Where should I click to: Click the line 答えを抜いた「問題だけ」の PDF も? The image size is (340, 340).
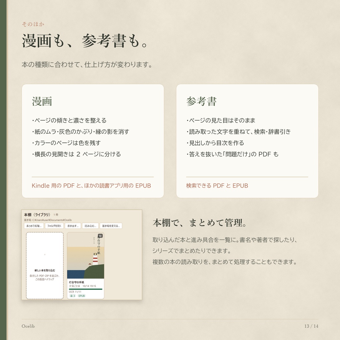232,154
